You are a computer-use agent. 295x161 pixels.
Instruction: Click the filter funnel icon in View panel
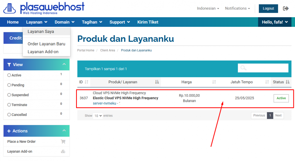coord(9,65)
